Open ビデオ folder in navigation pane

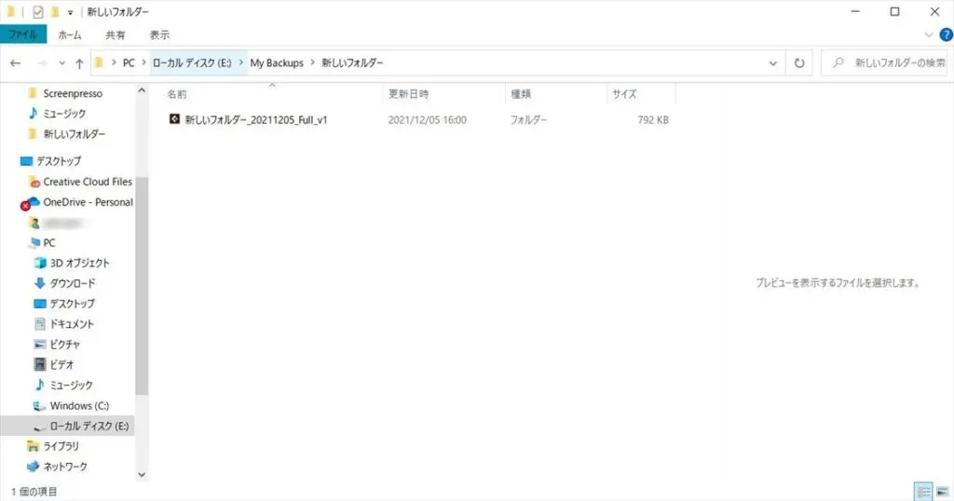tap(61, 365)
